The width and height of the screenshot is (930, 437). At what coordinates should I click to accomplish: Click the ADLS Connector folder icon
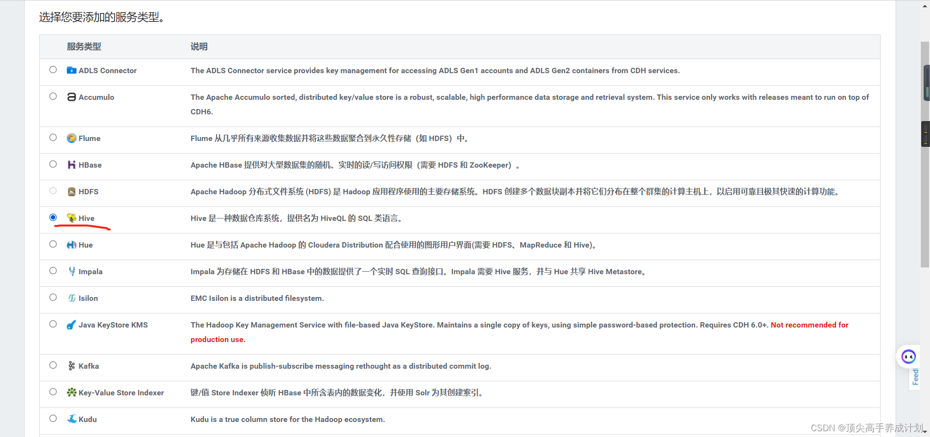pyautogui.click(x=71, y=70)
